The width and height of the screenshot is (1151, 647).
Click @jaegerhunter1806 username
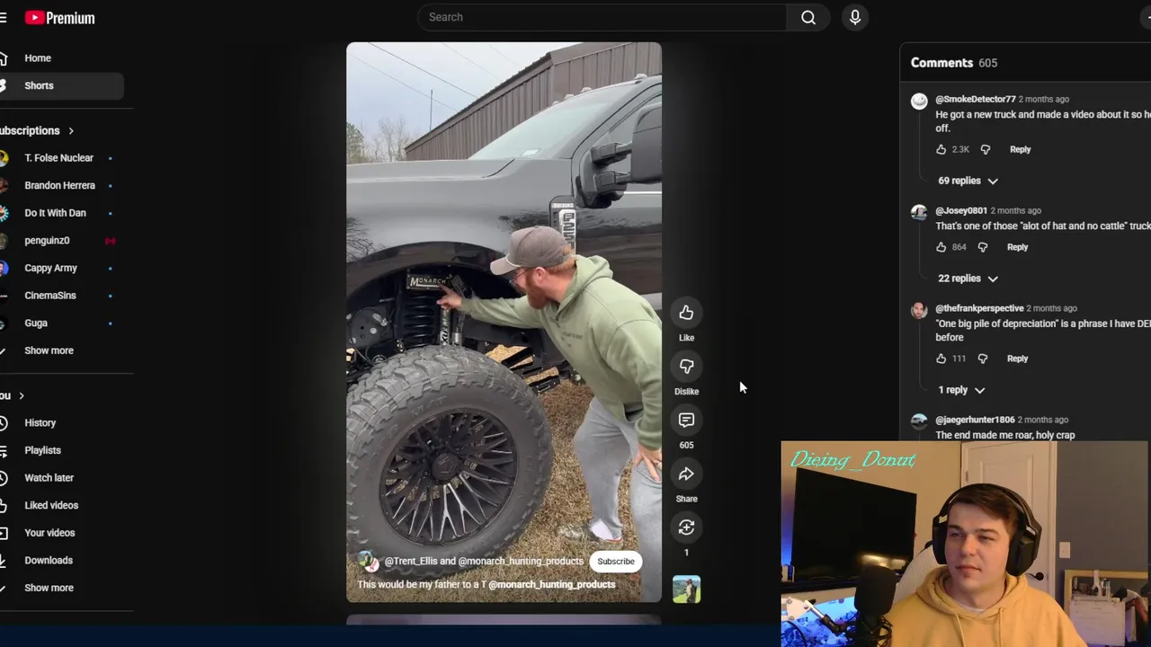pos(975,420)
